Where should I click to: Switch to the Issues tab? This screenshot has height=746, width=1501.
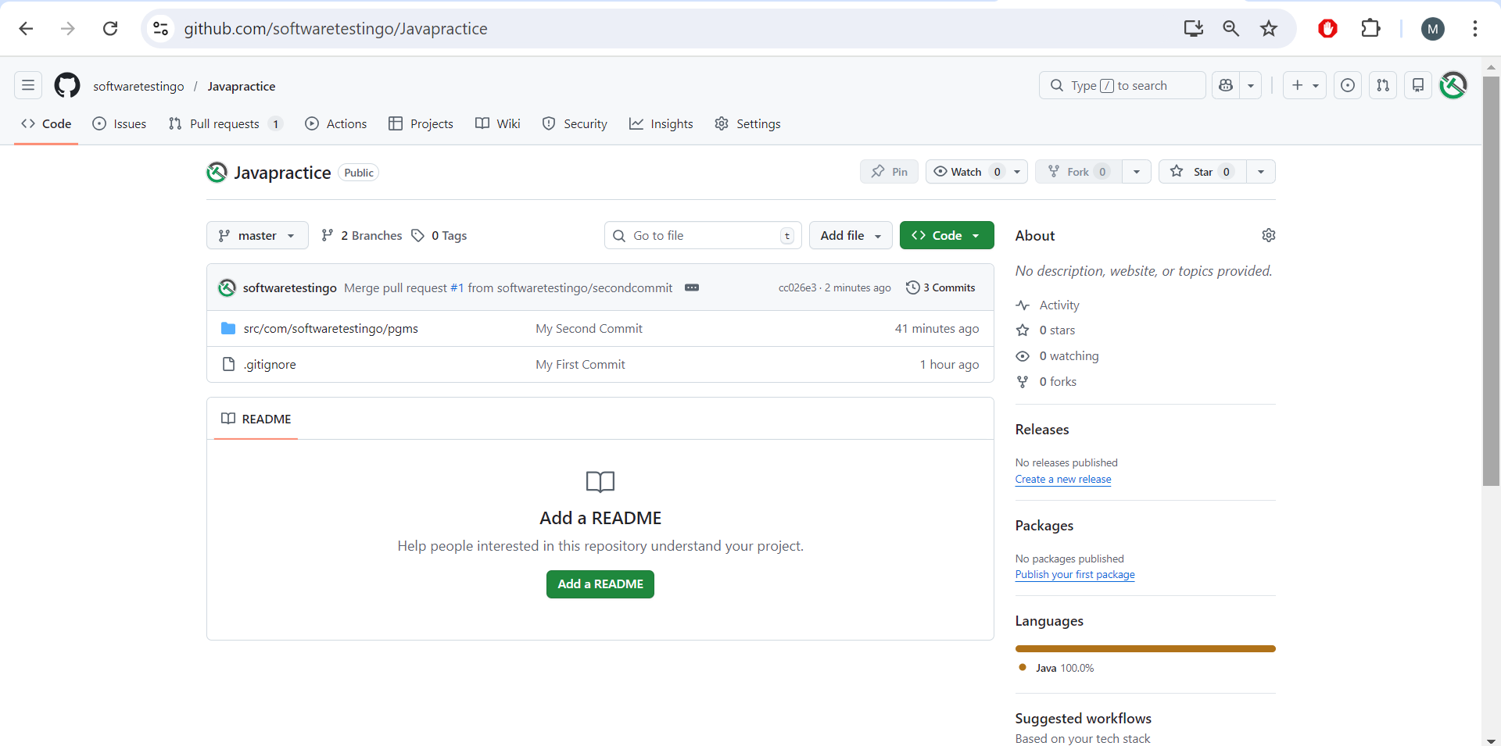(x=120, y=123)
